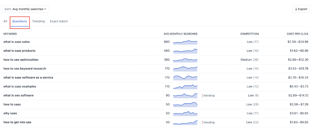Click the Cost Per Click column header
The height and width of the screenshot is (128, 315).
[x=298, y=34]
